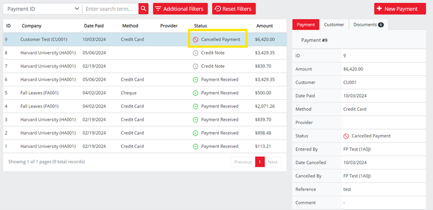Click the badge count on Documents tab
This screenshot has width=433, height=210.
381,25
